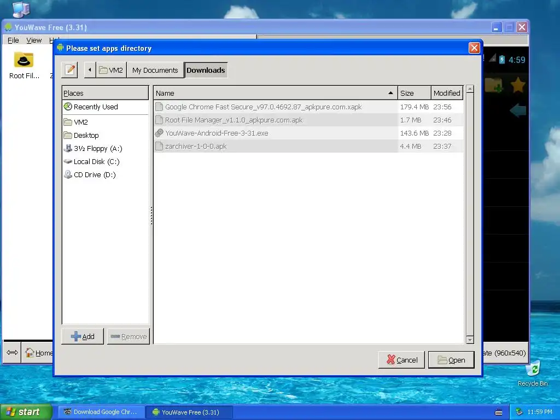Click the pencil type-a-filename toggle icon

click(x=69, y=70)
